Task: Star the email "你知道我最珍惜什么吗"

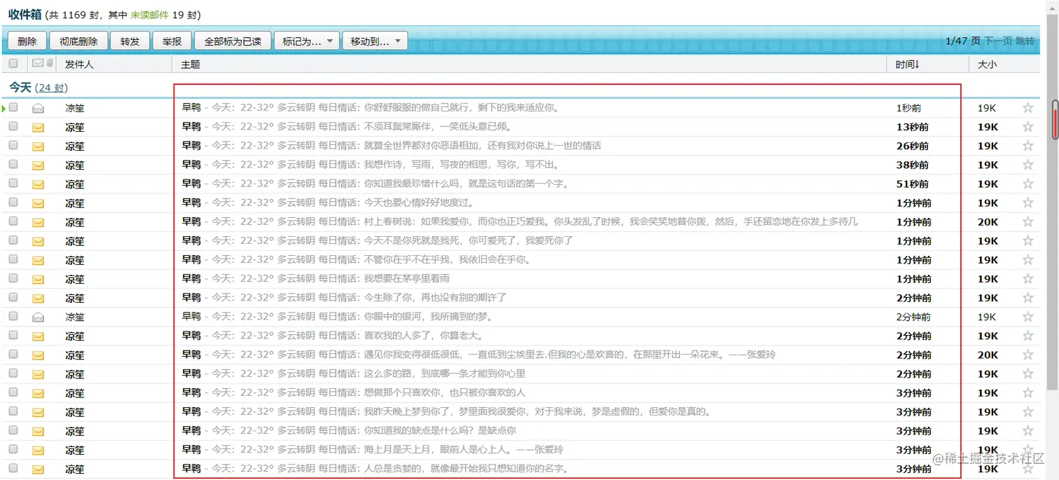Action: 1027,184
